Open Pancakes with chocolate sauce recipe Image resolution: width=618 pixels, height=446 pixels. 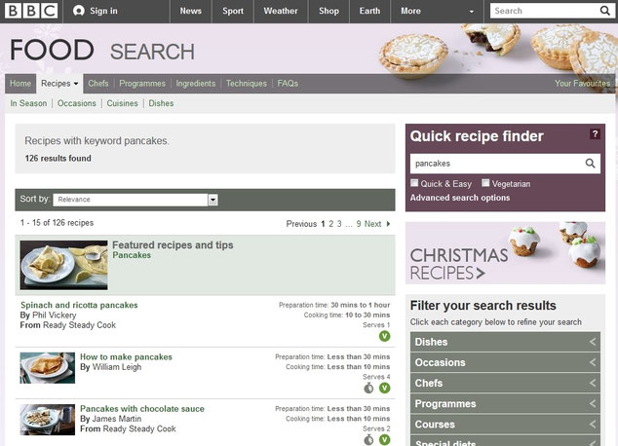(x=142, y=409)
